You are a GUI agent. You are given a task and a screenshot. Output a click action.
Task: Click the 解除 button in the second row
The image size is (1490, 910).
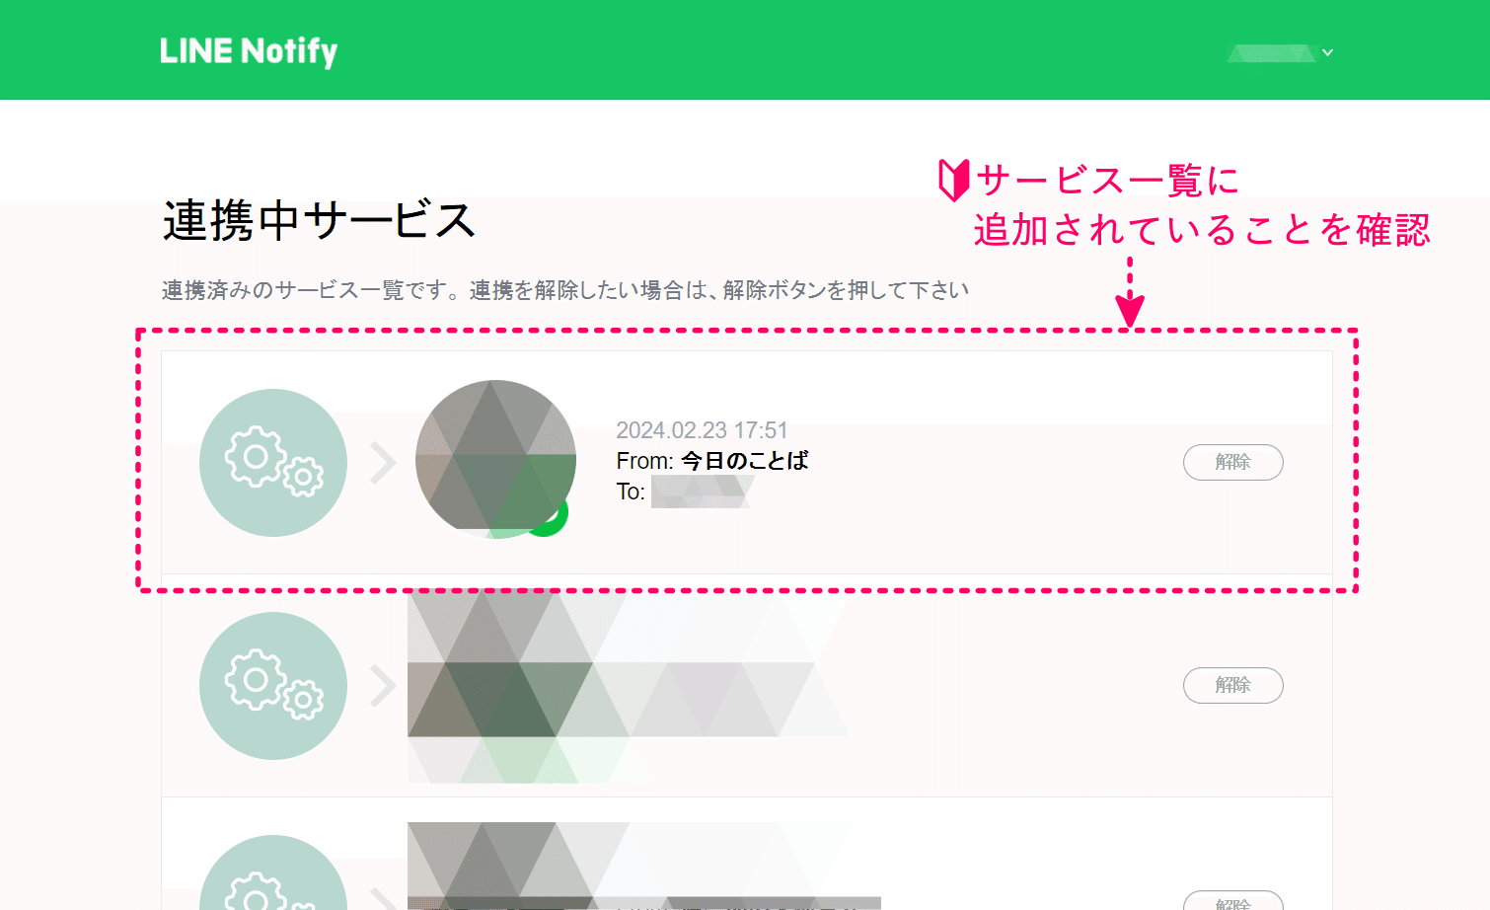1233,685
